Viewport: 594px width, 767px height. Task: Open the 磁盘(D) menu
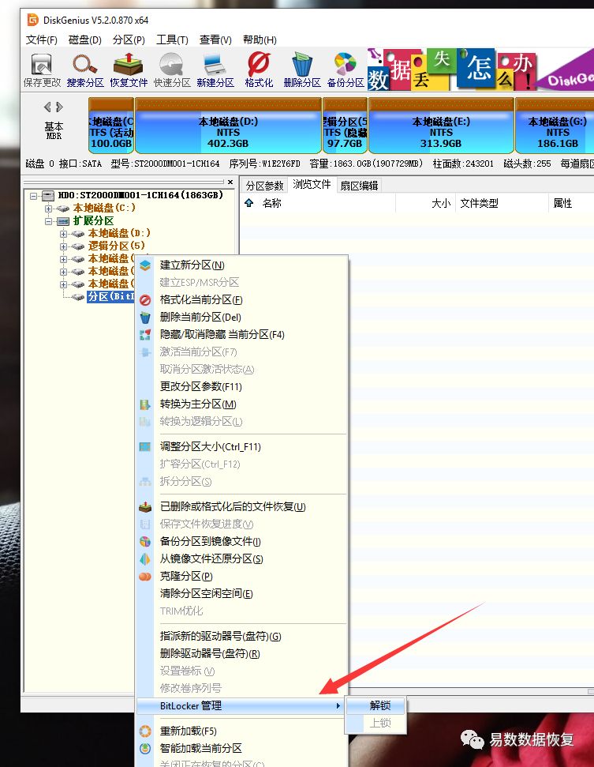pos(85,39)
